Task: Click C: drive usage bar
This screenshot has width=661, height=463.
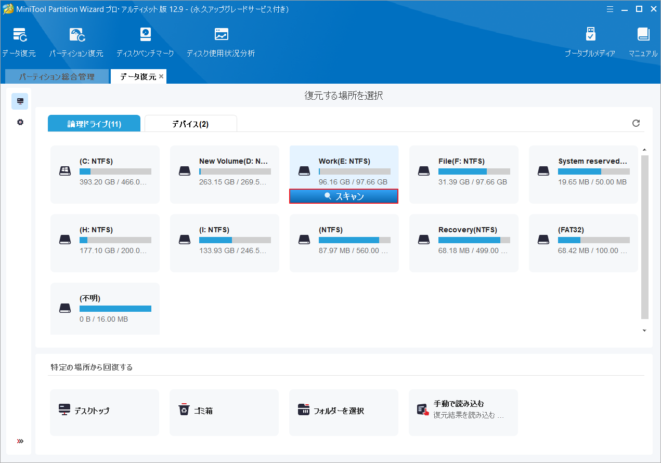Action: coord(115,171)
